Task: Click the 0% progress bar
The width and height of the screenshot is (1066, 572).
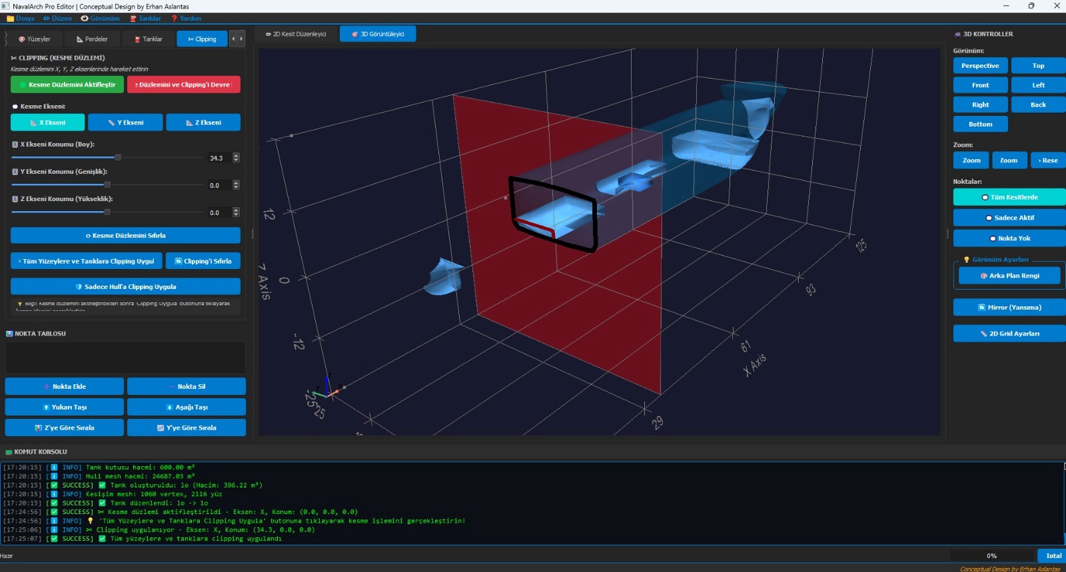Action: [992, 555]
